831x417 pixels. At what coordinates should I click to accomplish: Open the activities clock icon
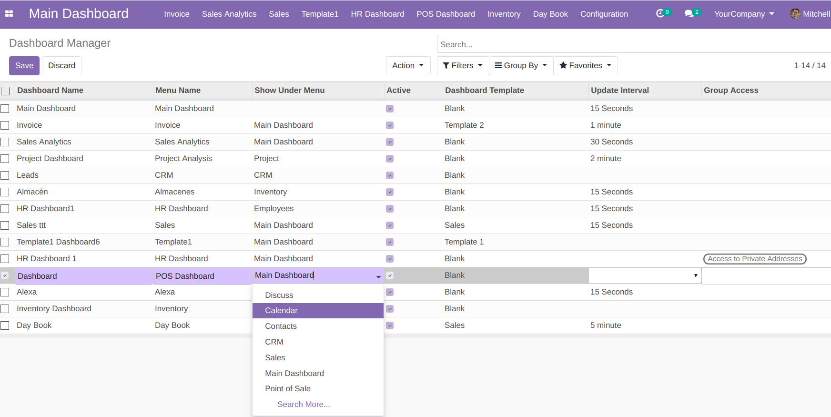pos(660,14)
